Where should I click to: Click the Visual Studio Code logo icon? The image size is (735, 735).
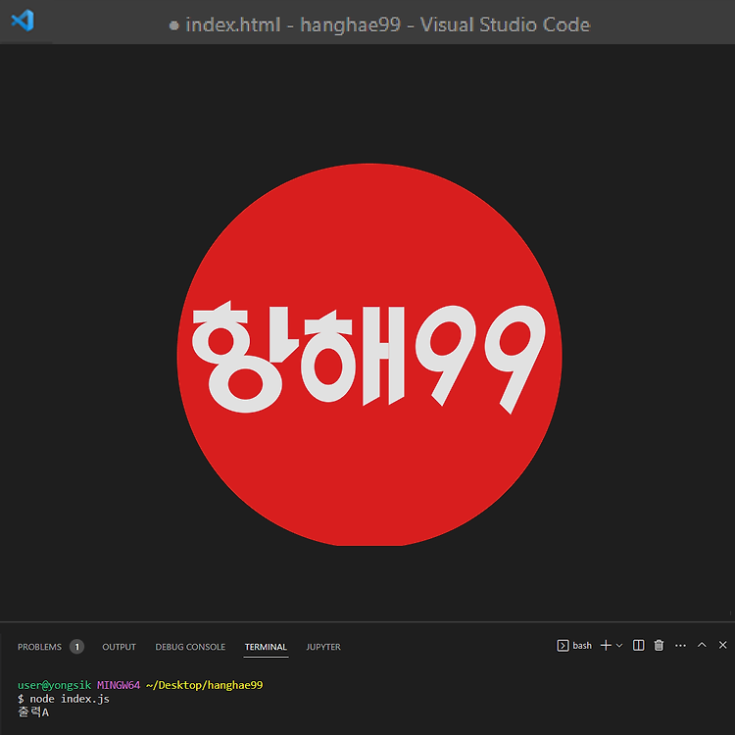coord(23,21)
